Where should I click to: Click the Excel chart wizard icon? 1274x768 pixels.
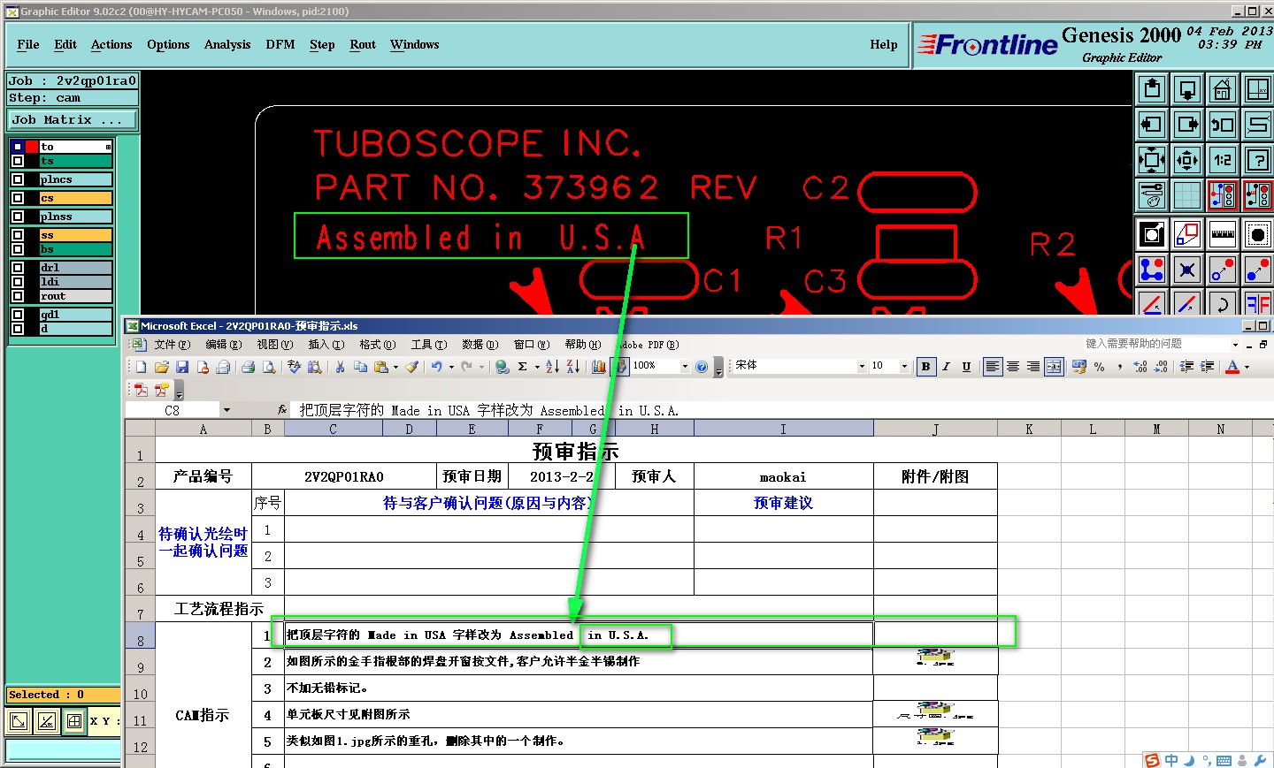(x=599, y=367)
